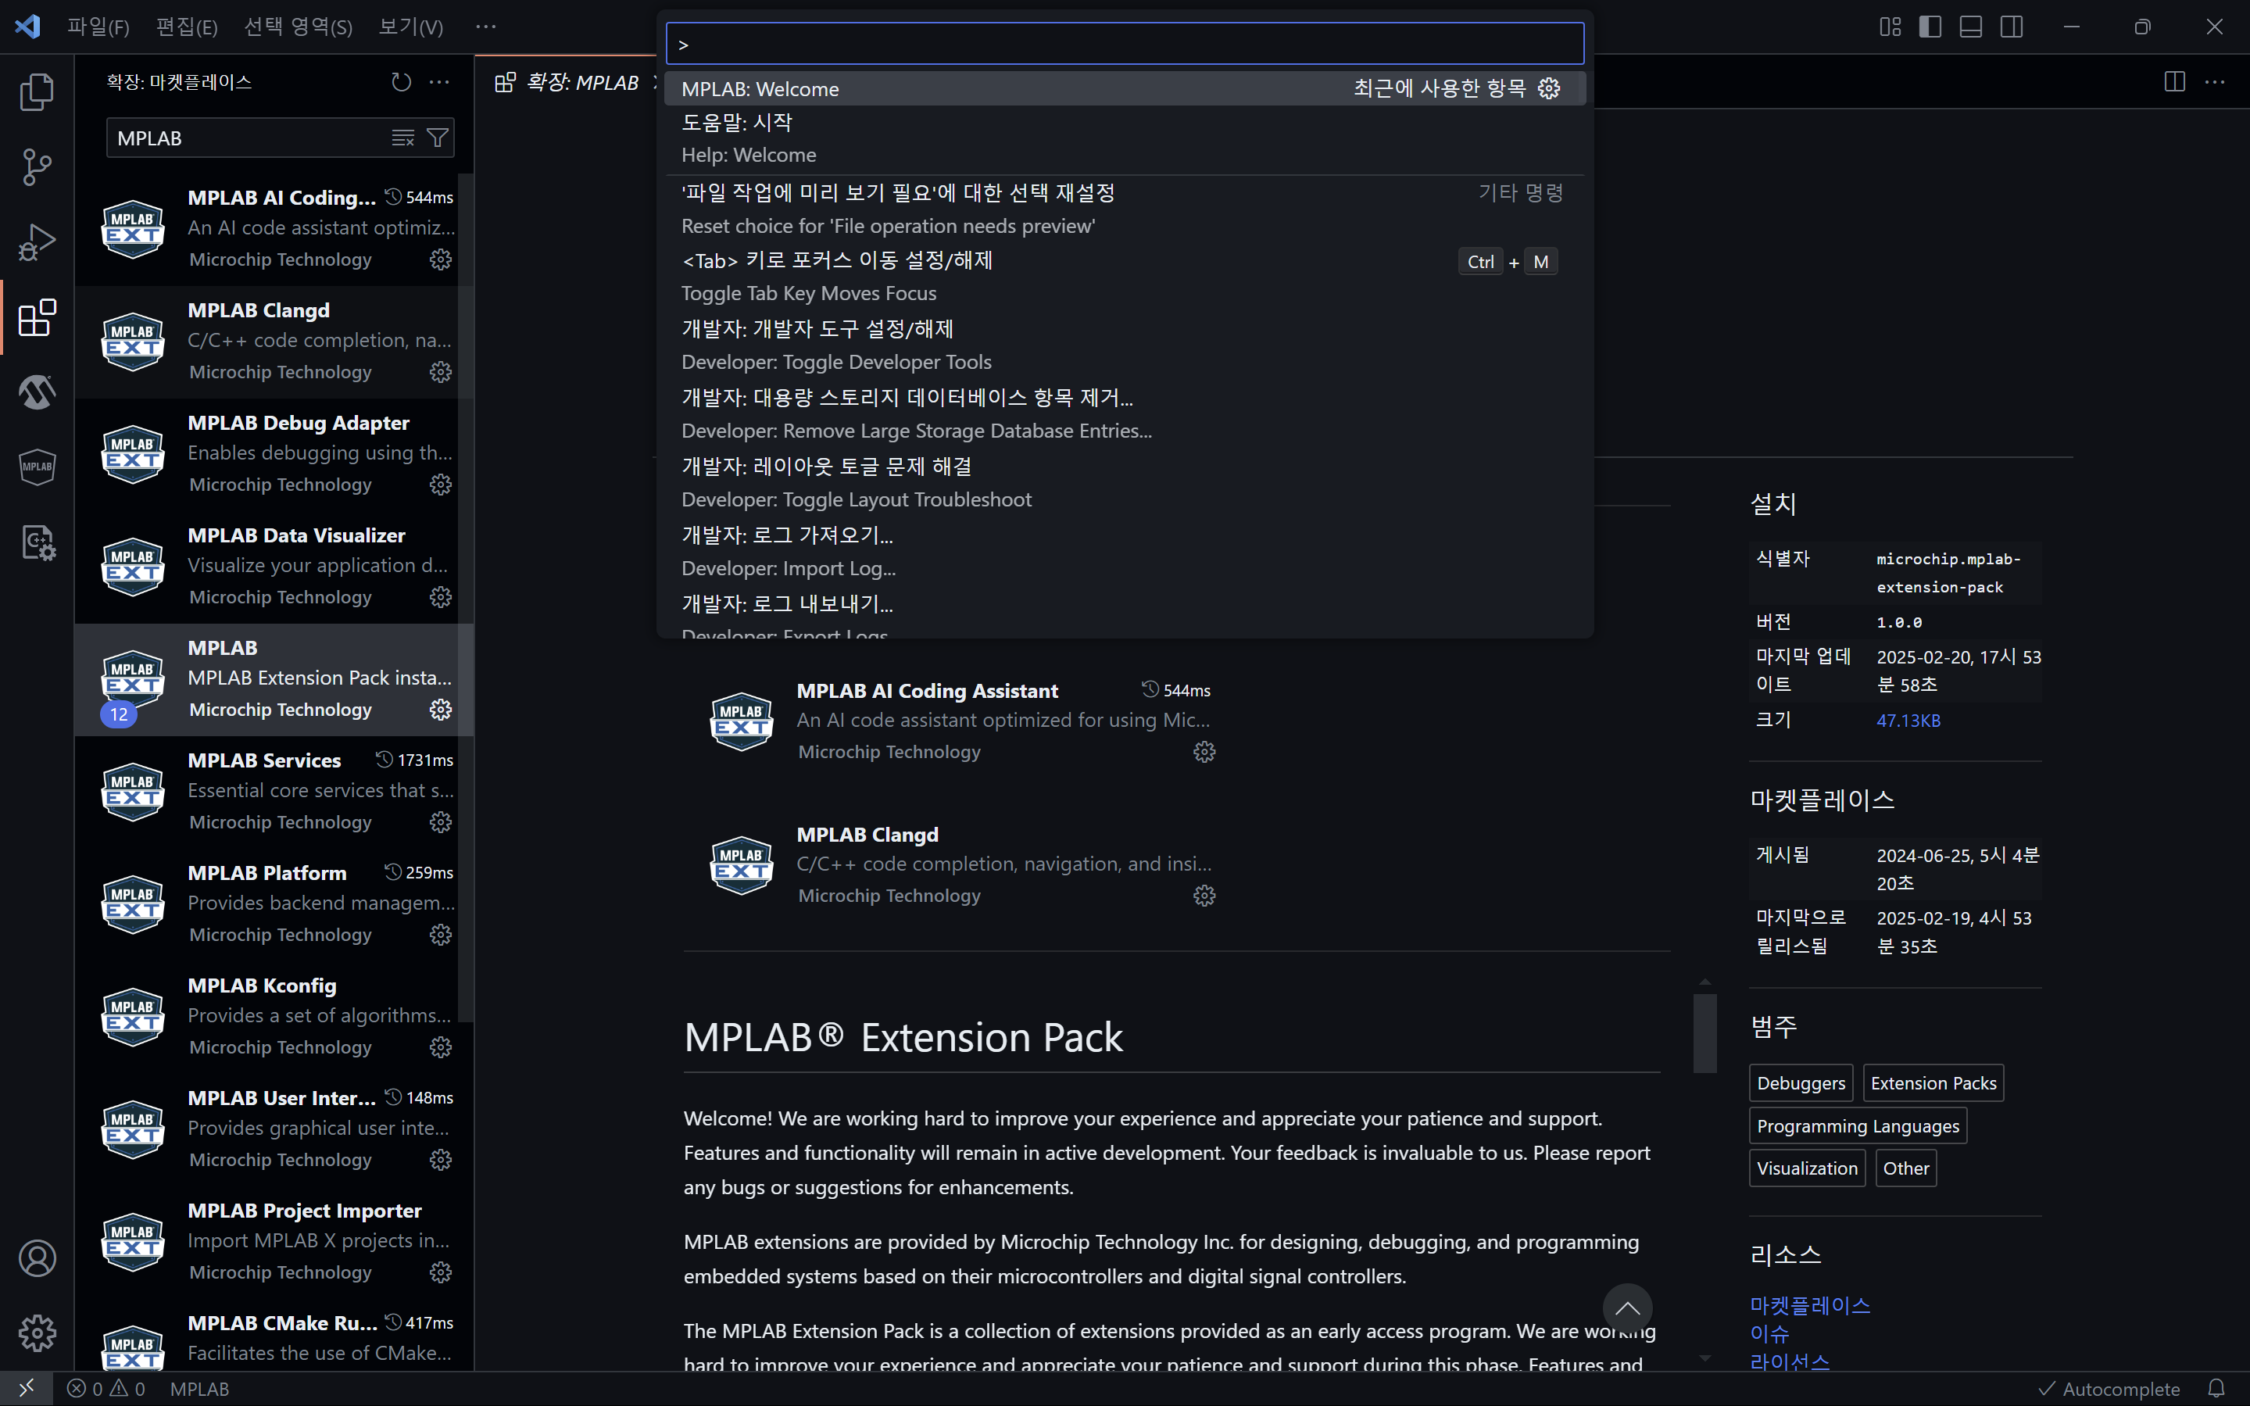The height and width of the screenshot is (1406, 2250).
Task: Focus the command palette input field
Action: pos(1124,44)
